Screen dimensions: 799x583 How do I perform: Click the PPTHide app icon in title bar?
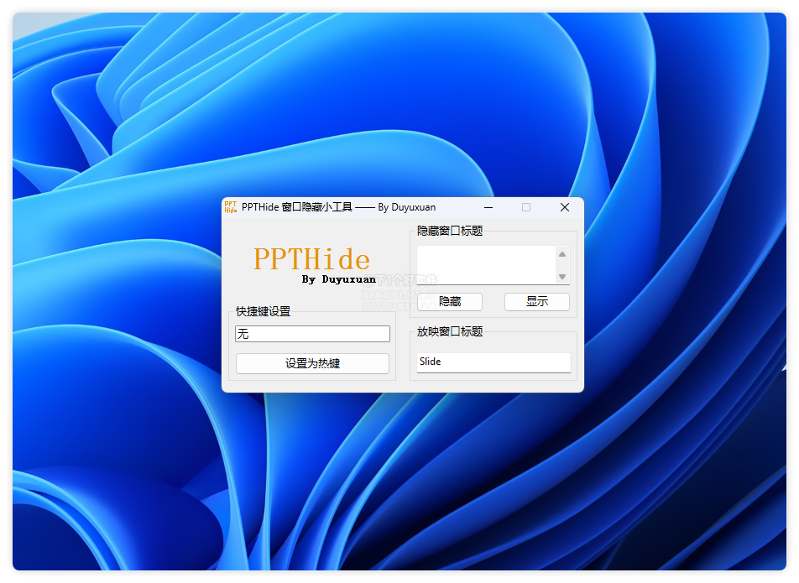click(x=231, y=207)
